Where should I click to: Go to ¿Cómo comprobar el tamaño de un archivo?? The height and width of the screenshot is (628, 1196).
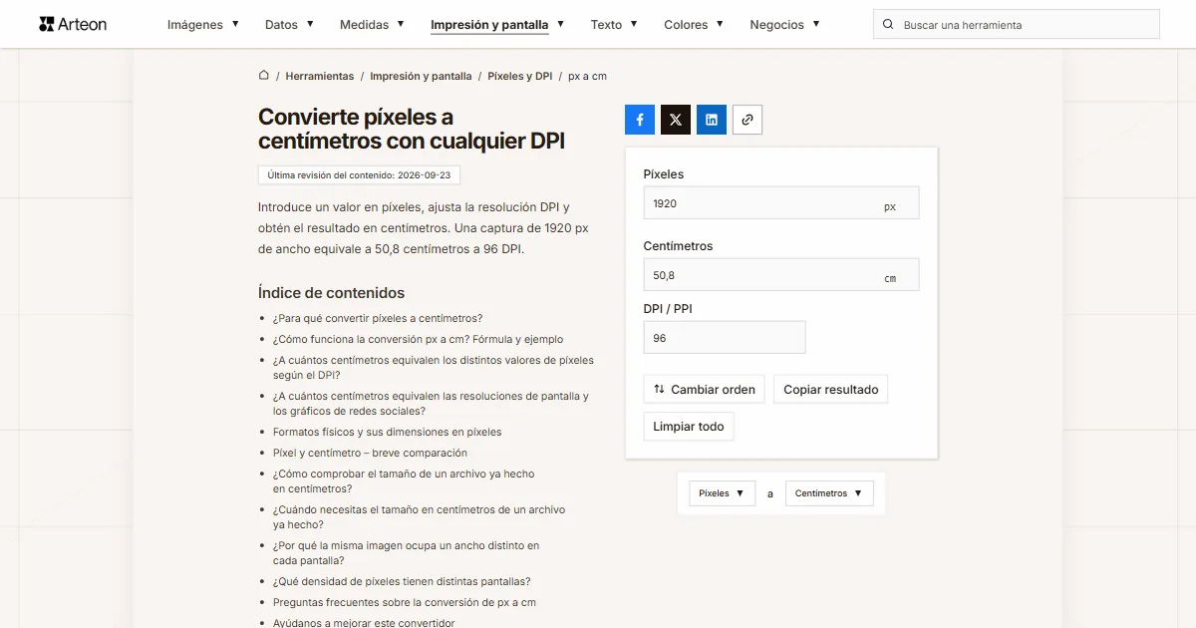point(404,481)
